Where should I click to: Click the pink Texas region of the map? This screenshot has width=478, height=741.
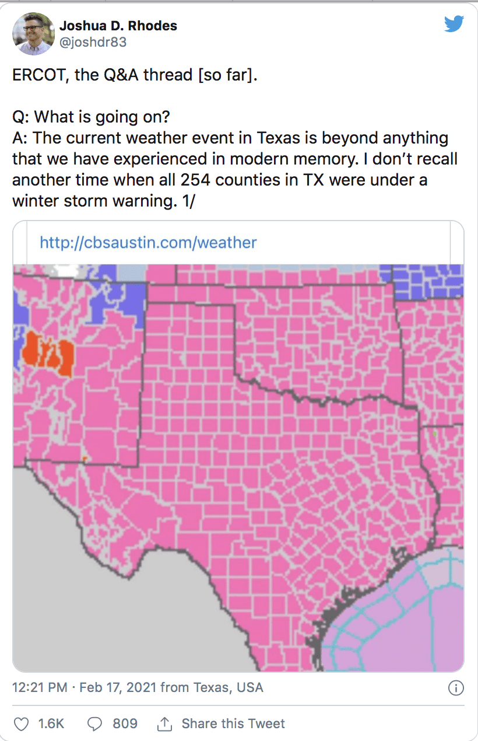[x=262, y=496]
